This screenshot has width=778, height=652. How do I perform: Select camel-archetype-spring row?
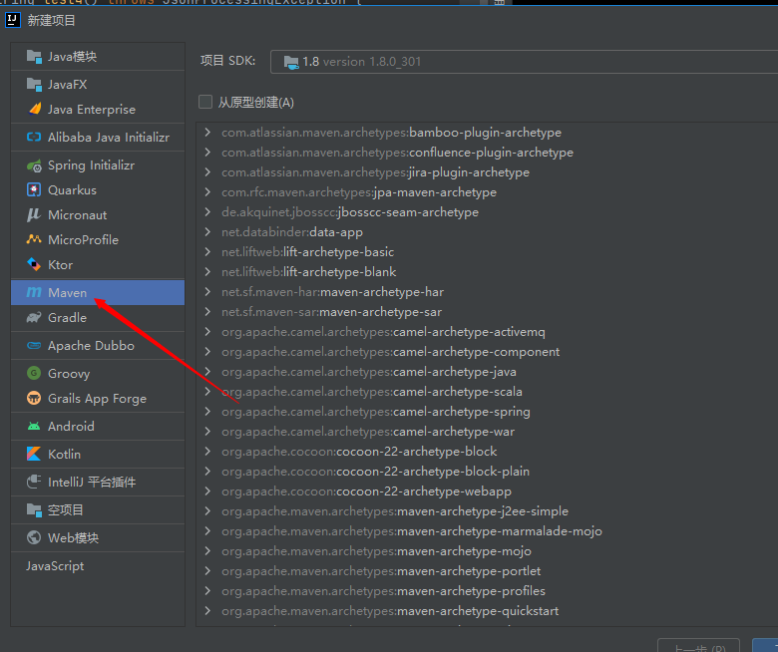pyautogui.click(x=487, y=412)
